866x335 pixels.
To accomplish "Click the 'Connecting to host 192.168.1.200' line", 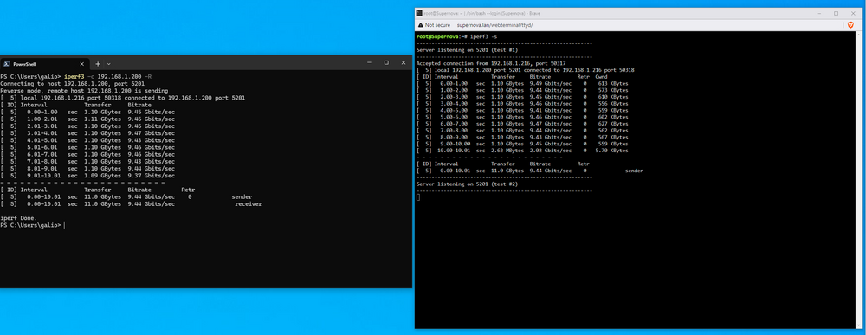I will point(73,83).
